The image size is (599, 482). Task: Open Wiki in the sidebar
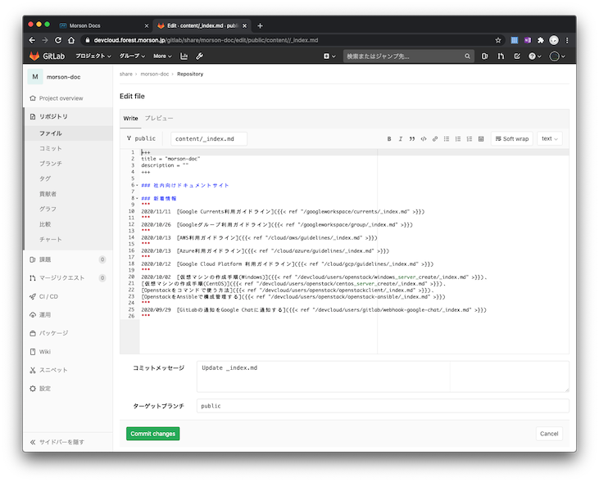click(45, 352)
